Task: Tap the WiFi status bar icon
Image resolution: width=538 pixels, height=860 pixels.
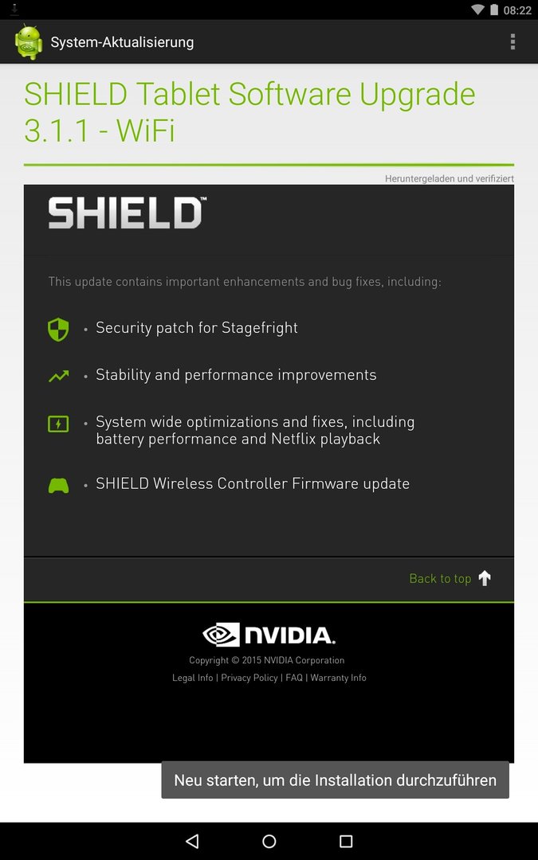Action: [477, 10]
